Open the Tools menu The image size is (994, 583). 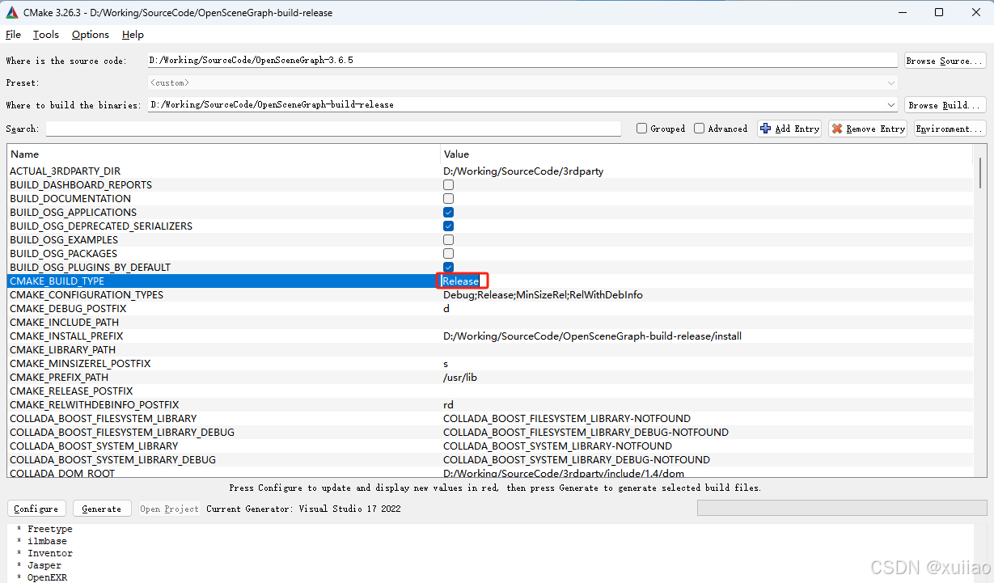(45, 34)
